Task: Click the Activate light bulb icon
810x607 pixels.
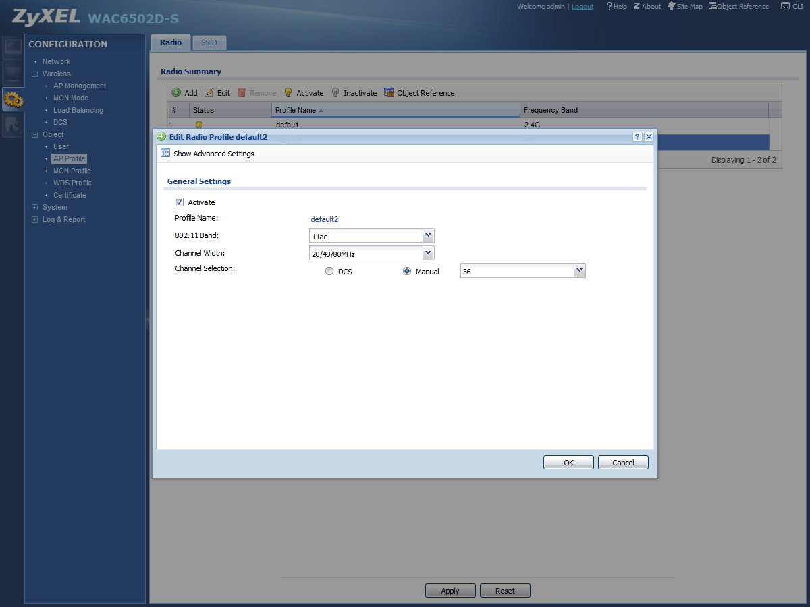Action: pyautogui.click(x=288, y=92)
